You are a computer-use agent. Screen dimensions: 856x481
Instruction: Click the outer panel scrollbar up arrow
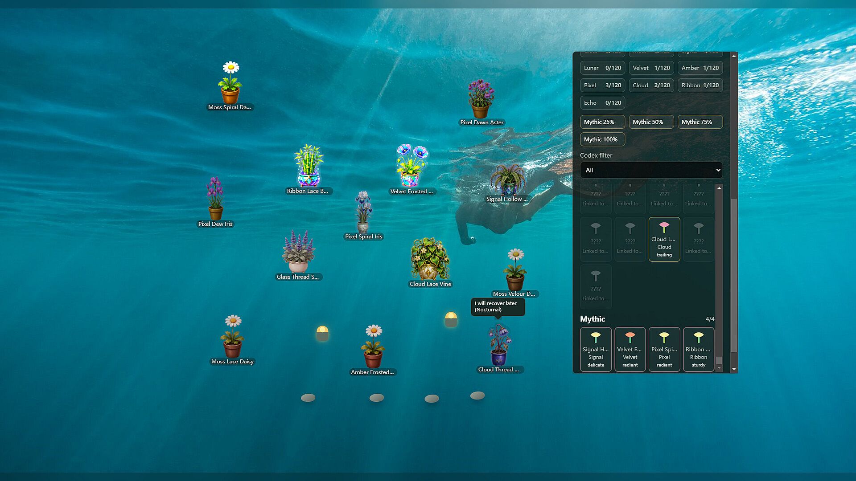(734, 56)
